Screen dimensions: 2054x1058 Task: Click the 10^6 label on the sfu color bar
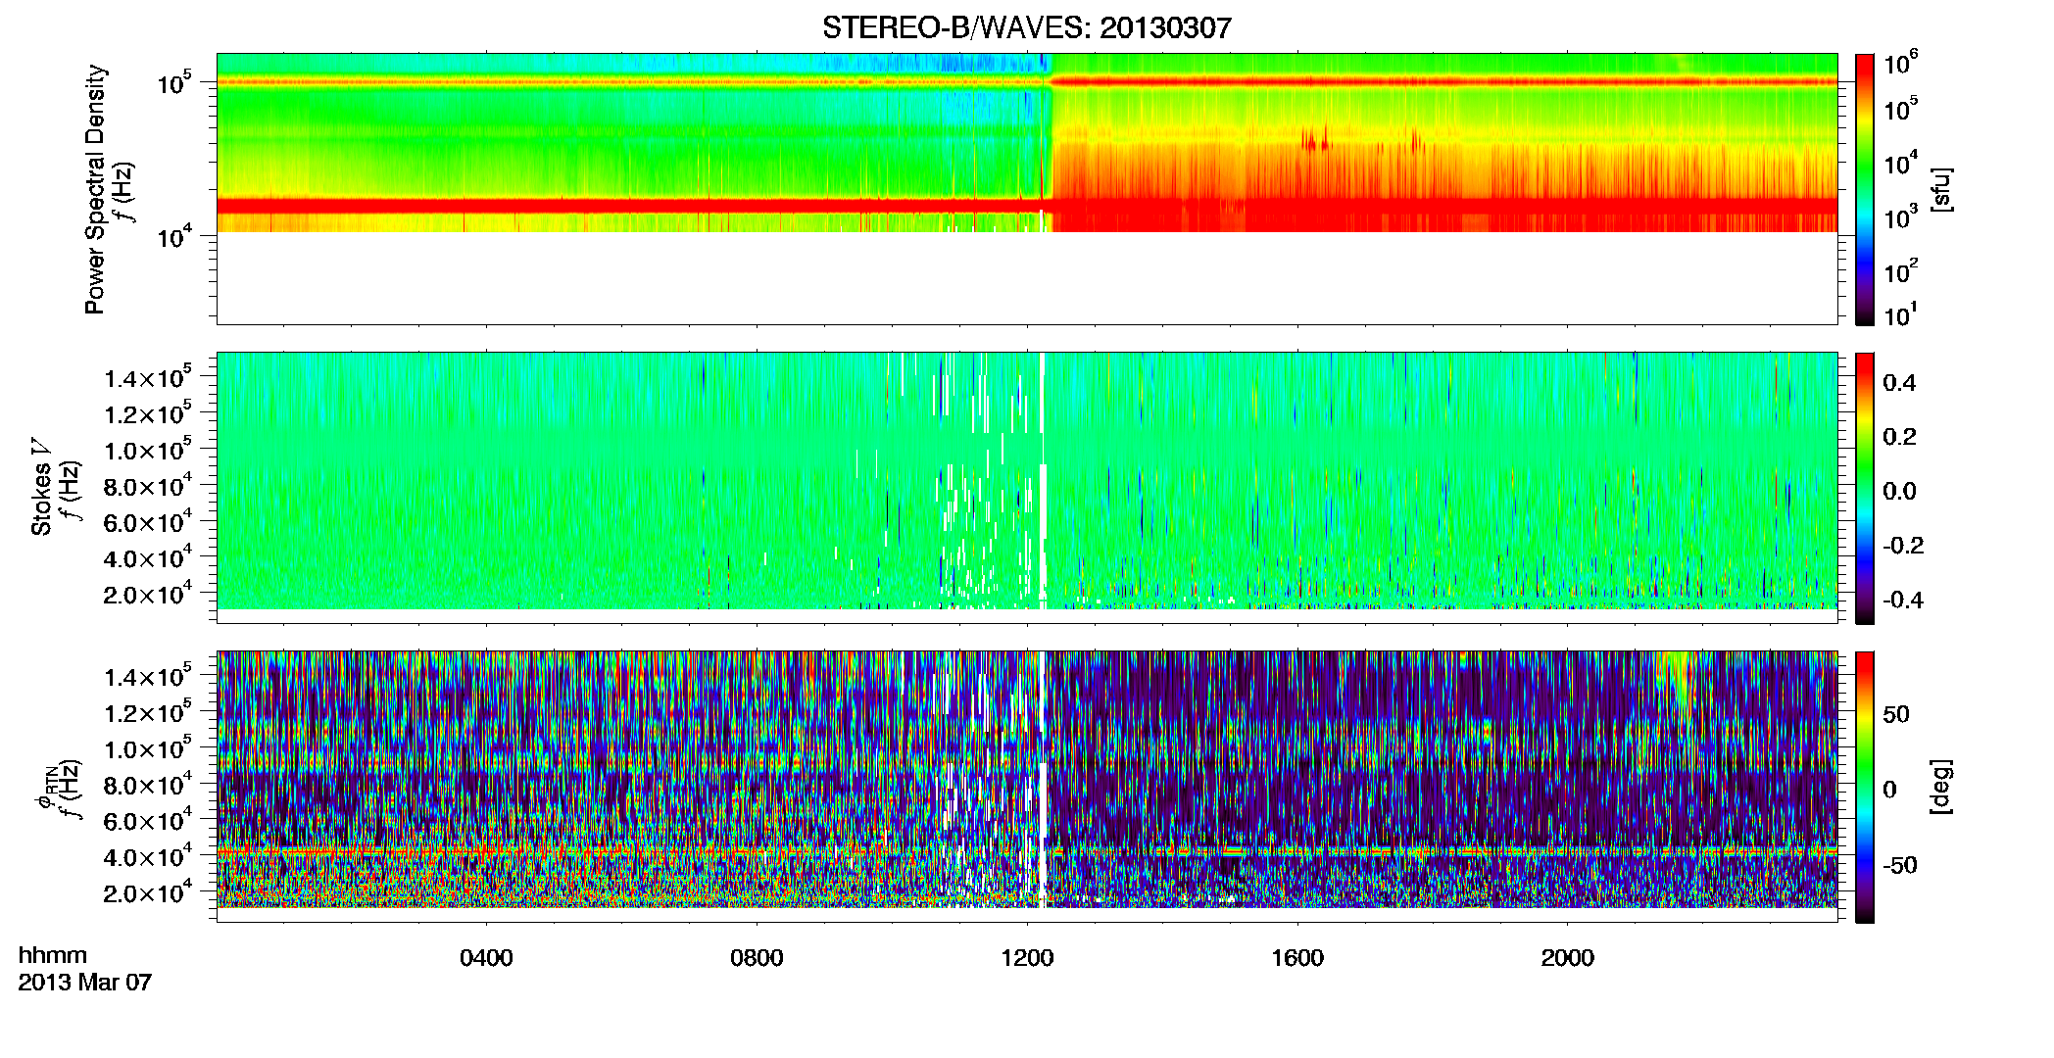pyautogui.click(x=1900, y=63)
